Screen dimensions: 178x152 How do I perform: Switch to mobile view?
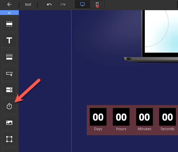click(x=97, y=4)
